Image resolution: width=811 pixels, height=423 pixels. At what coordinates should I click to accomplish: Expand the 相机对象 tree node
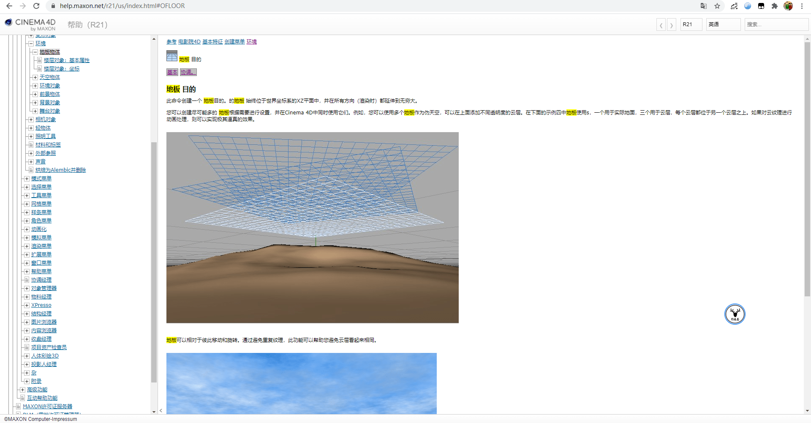pos(31,119)
